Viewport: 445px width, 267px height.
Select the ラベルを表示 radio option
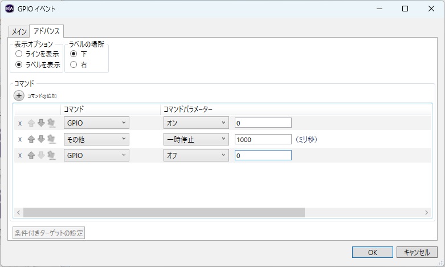(19, 64)
